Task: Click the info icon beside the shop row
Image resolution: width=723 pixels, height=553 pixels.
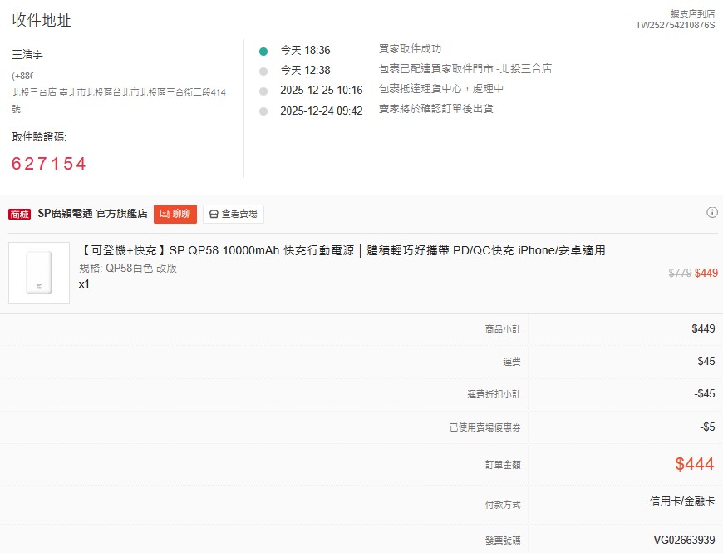Action: tap(712, 213)
